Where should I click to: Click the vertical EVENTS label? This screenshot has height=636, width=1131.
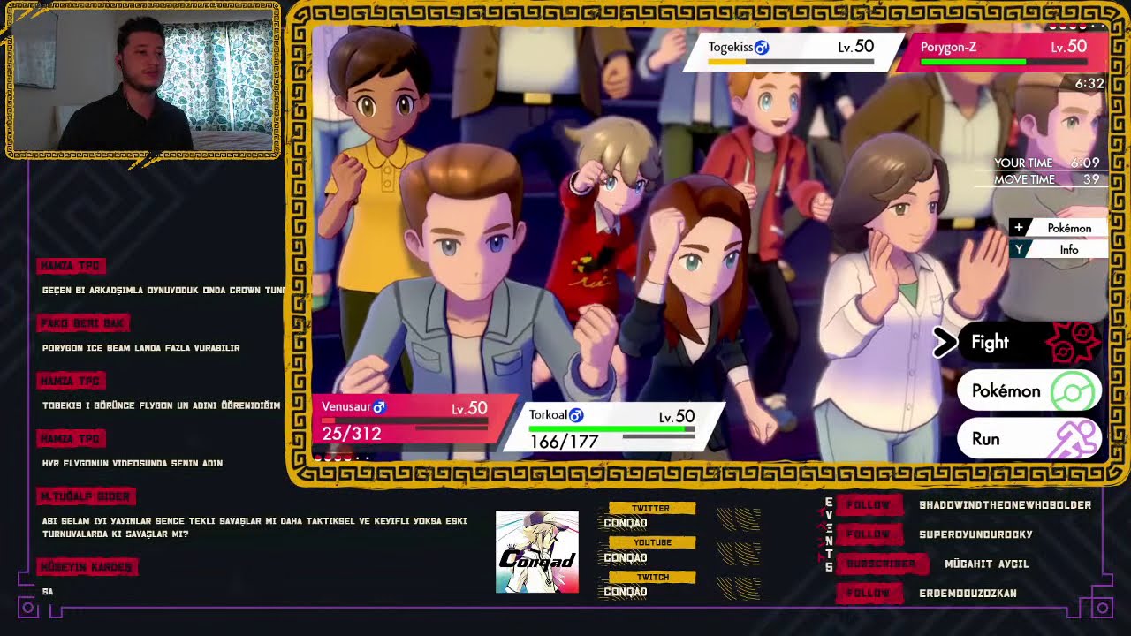coord(829,534)
